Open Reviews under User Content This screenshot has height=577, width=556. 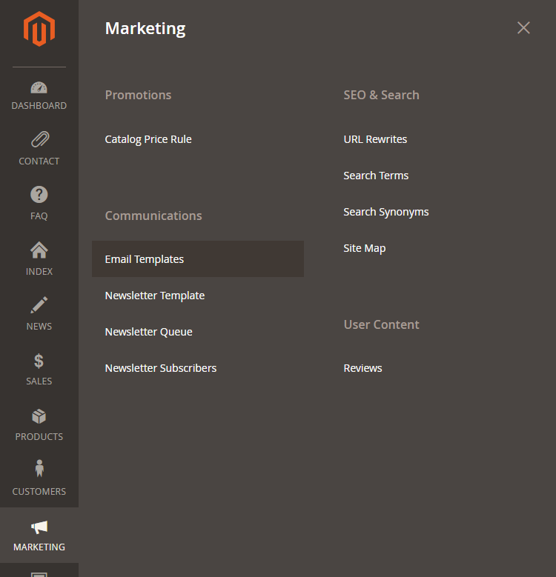click(x=363, y=368)
